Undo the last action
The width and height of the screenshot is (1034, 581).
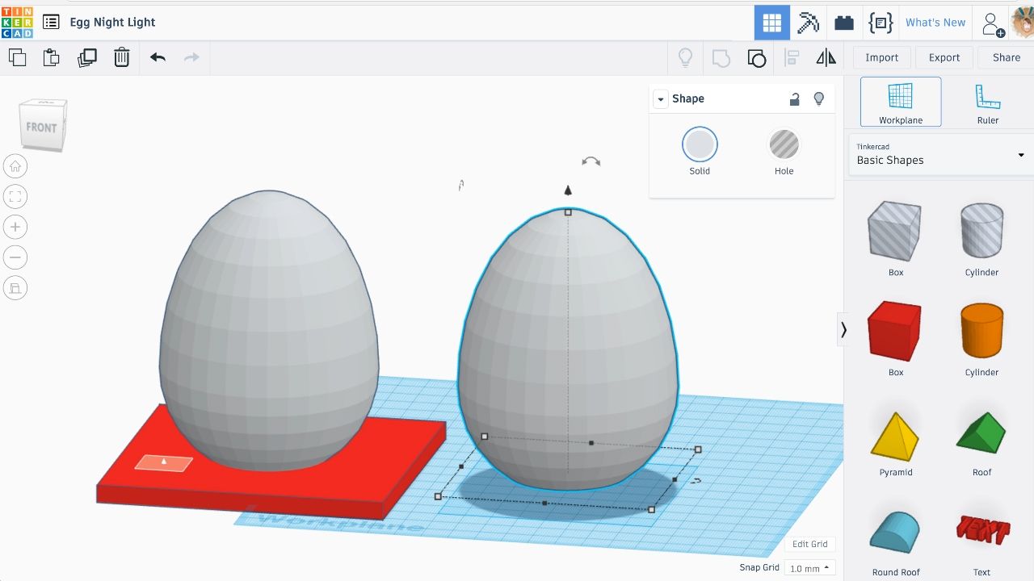click(158, 57)
